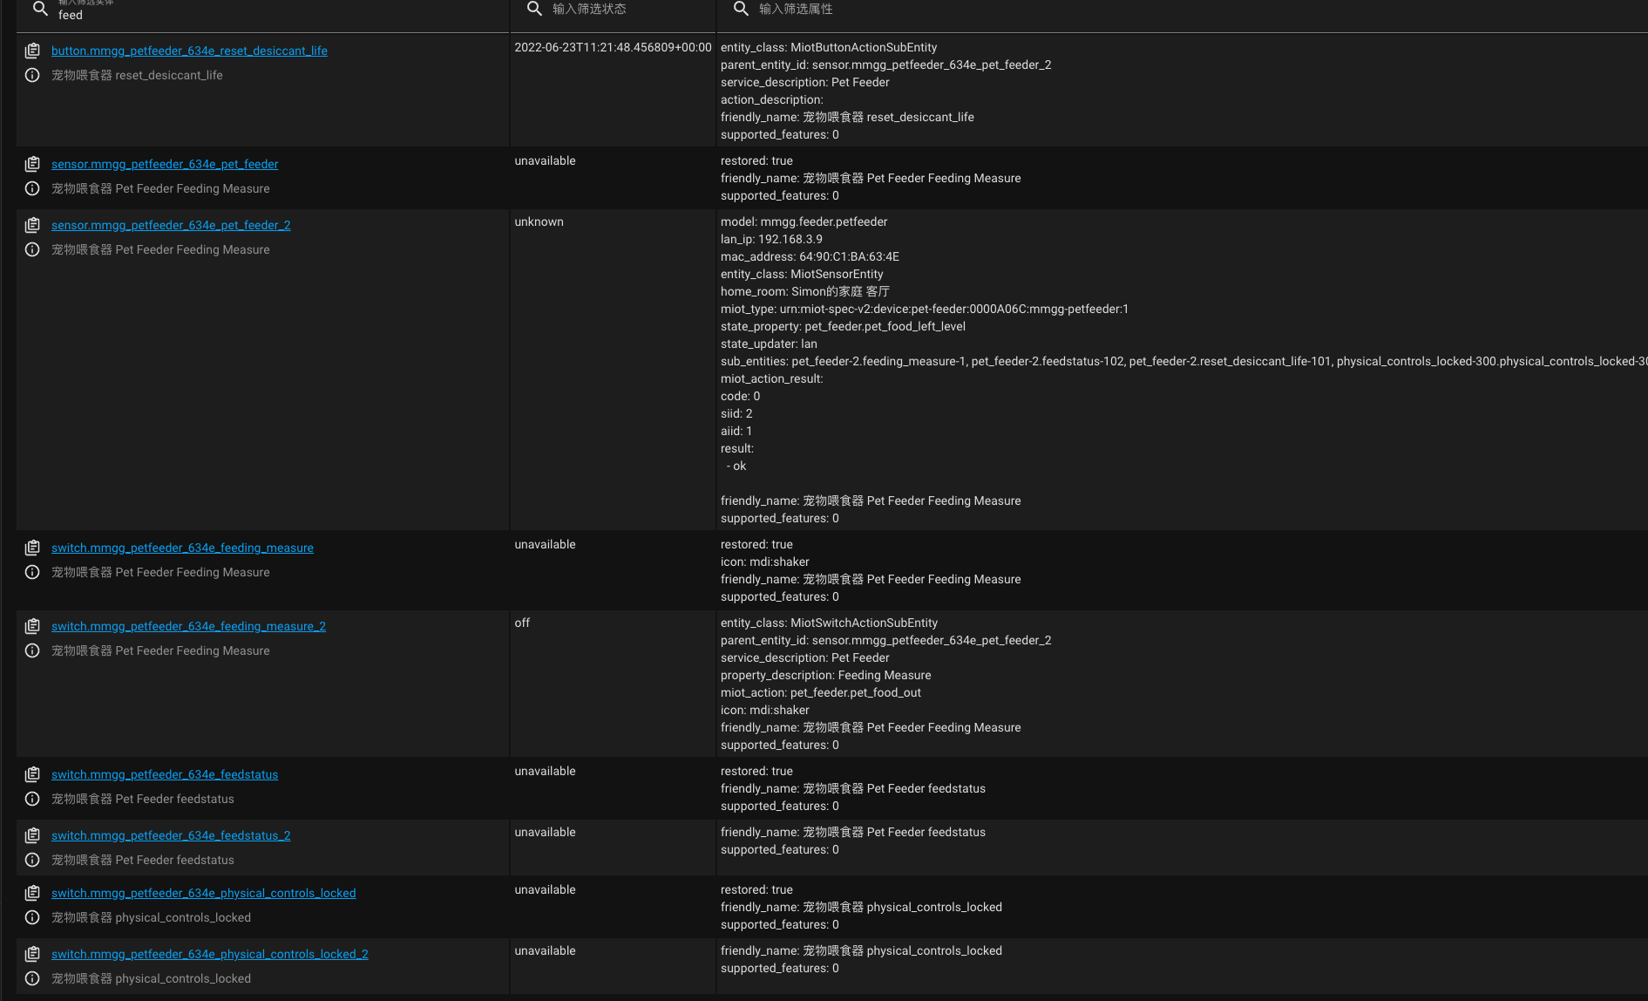1648x1001 pixels.
Task: Select 'entity_class: MiotButtonActionSubEntity' text
Action: [x=829, y=47]
